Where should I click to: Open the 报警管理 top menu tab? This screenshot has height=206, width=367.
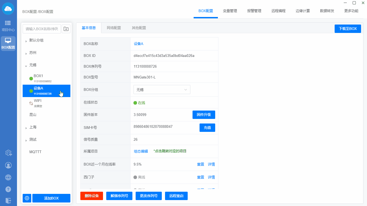(254, 11)
